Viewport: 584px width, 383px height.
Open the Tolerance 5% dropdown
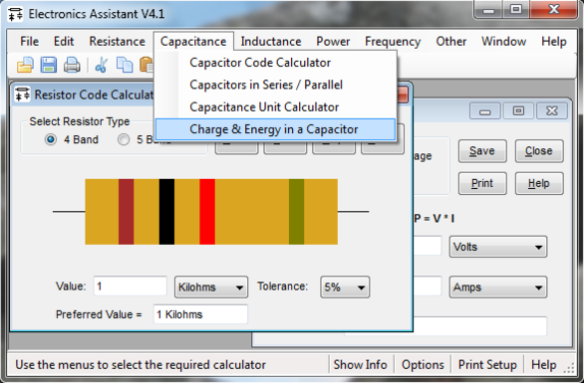pos(345,287)
